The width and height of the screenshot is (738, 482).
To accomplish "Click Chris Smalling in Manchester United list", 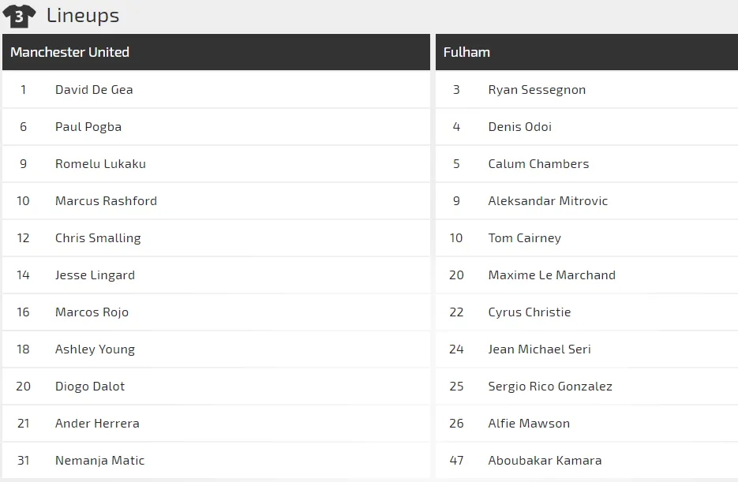I will (x=98, y=238).
